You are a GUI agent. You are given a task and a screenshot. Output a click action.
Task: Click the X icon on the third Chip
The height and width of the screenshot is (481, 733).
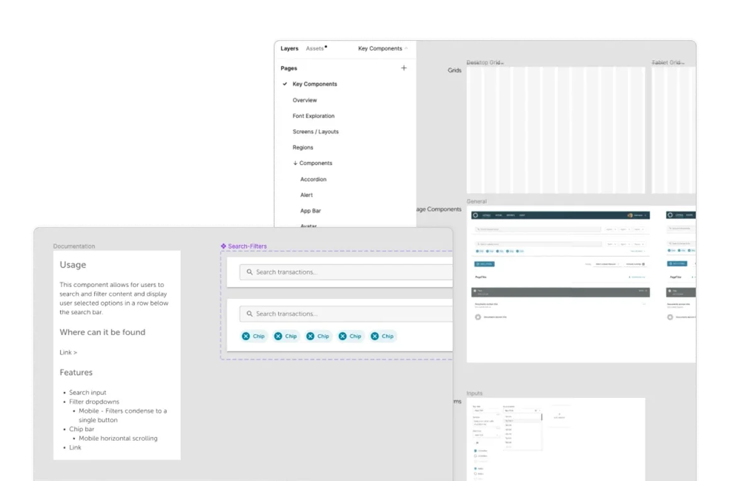(x=310, y=336)
